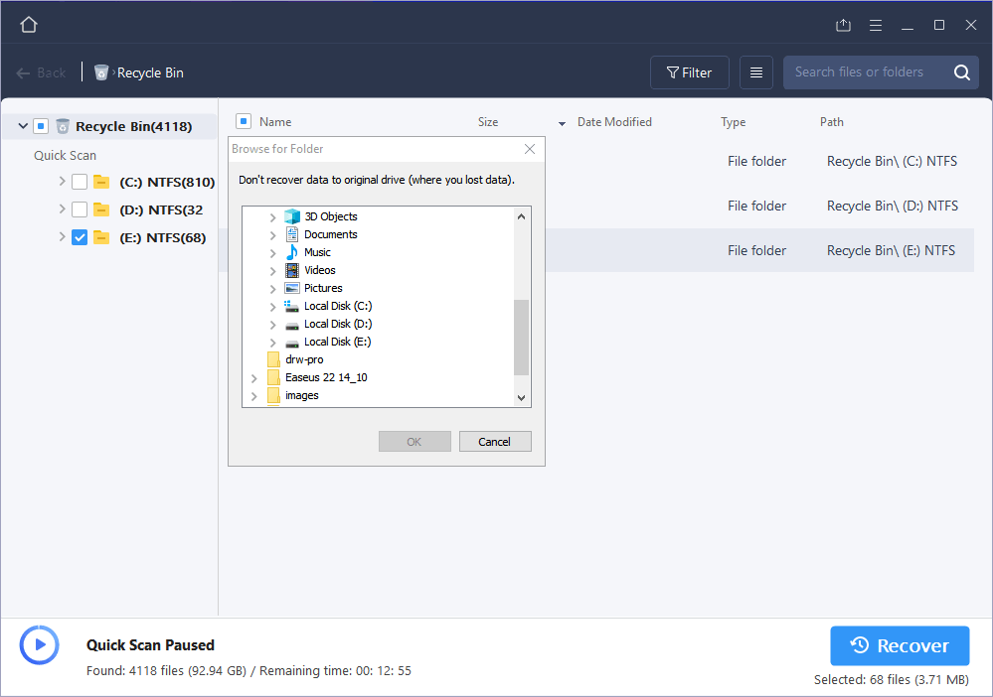Close the Browse for Folder dialog
The height and width of the screenshot is (697, 993).
coord(530,149)
